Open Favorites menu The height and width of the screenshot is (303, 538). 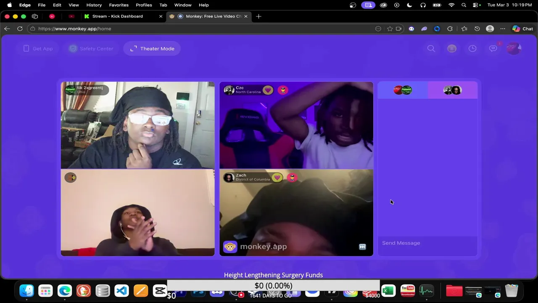click(x=119, y=5)
